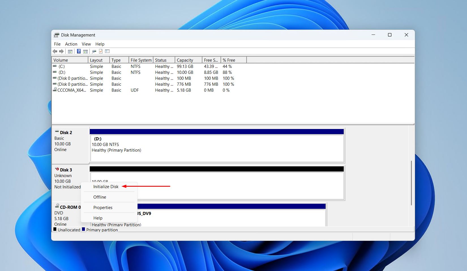Click the checklist settings toolbar icon
Screen dimensions: 467x271
coord(107,51)
